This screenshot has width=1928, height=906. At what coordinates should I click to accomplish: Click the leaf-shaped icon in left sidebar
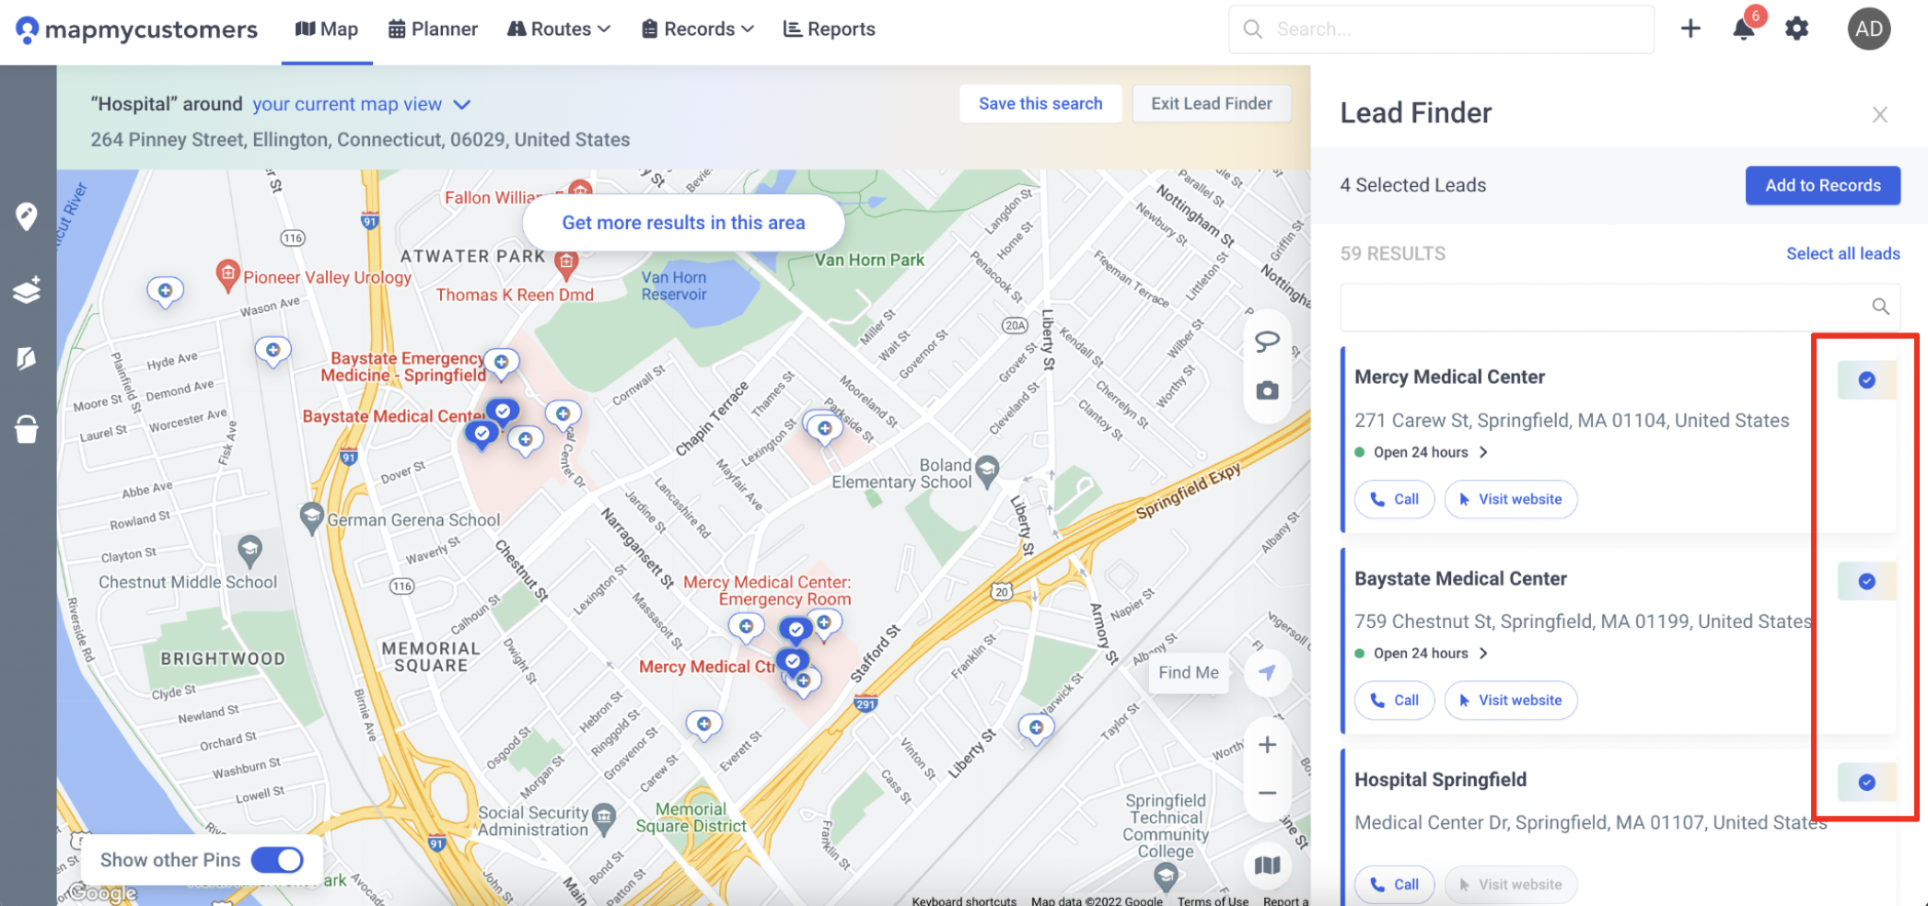[27, 358]
